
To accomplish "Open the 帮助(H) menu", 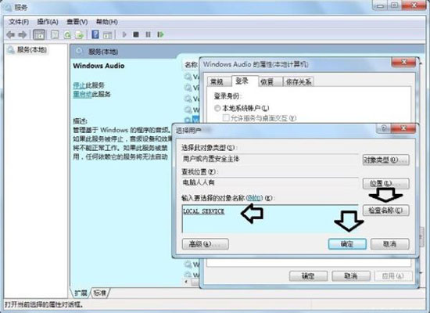I will (107, 22).
